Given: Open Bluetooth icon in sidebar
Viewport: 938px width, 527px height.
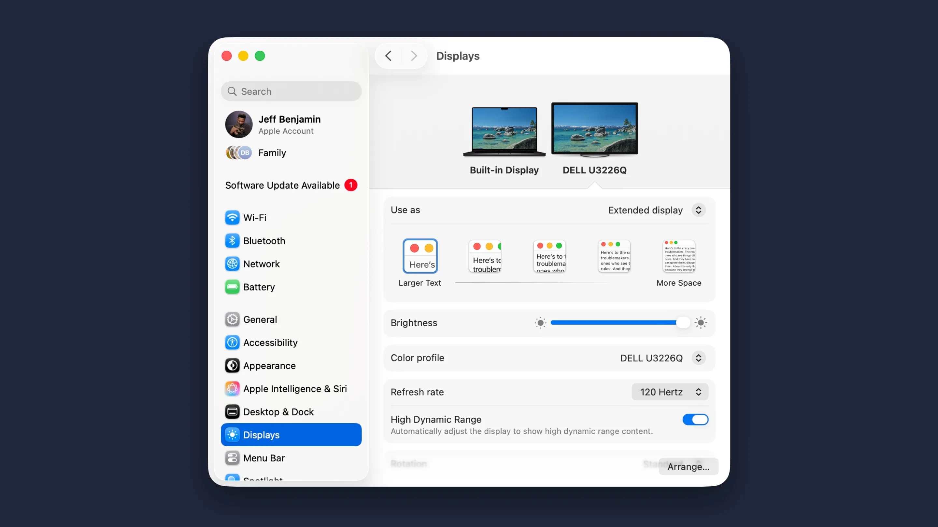Looking at the screenshot, I should coord(232,241).
